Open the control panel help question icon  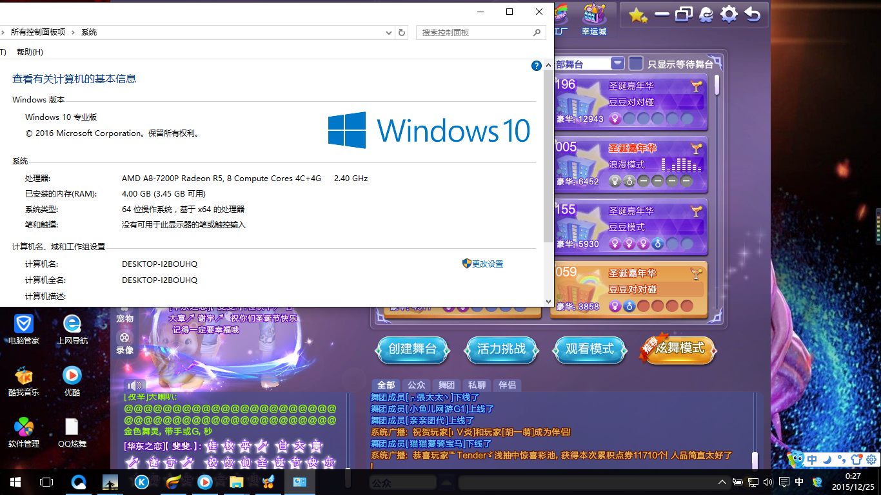[536, 66]
